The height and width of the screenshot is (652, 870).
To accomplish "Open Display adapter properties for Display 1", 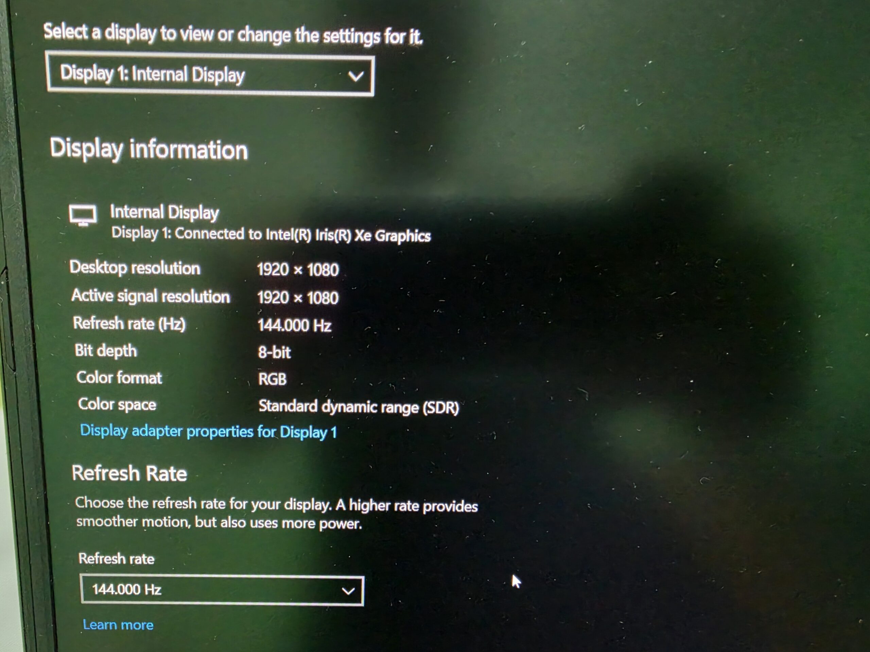I will tap(208, 432).
